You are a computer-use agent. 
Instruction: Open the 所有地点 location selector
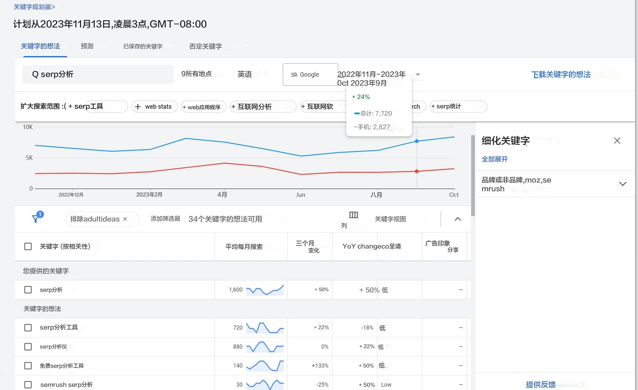196,74
